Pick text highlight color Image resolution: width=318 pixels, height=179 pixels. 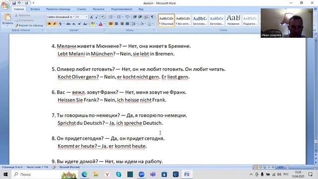[93, 24]
